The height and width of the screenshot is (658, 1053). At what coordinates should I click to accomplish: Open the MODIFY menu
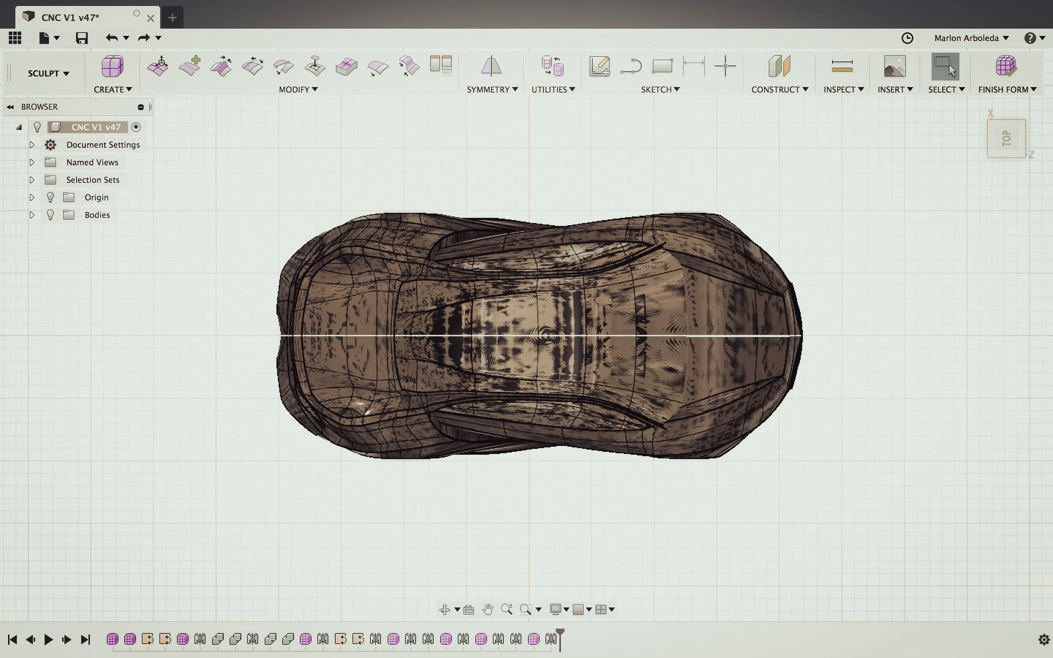[x=298, y=90]
